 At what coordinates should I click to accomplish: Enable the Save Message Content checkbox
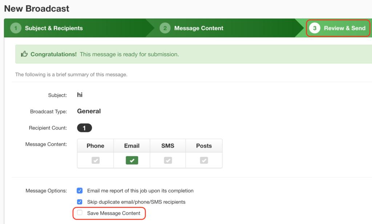pos(80,213)
